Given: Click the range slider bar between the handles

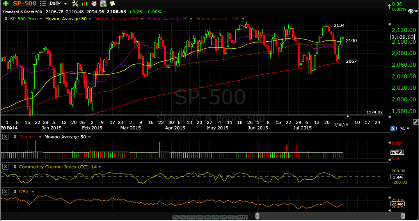Looking at the screenshot, I should click(x=330, y=216).
